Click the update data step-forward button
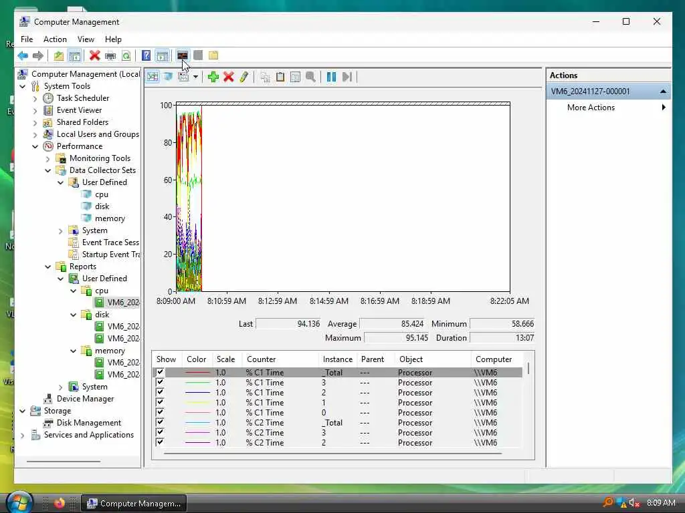 click(347, 77)
